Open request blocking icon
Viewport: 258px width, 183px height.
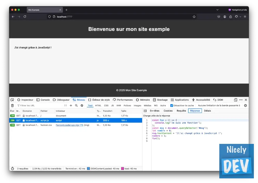click(x=82, y=106)
